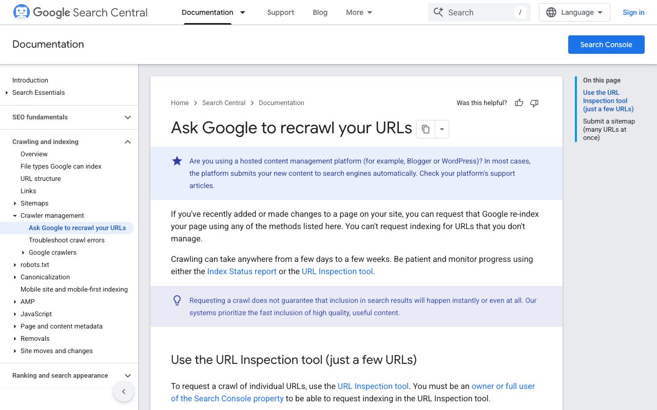Expand the SEO fundamentals section
The width and height of the screenshot is (657, 410).
[x=128, y=117]
